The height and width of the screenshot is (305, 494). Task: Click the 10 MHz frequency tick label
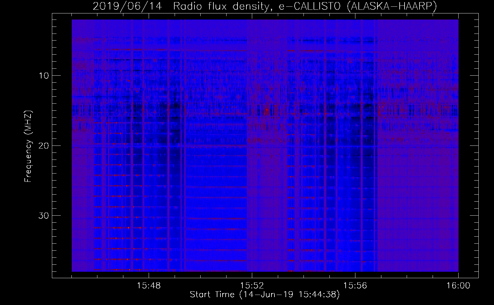pos(44,76)
